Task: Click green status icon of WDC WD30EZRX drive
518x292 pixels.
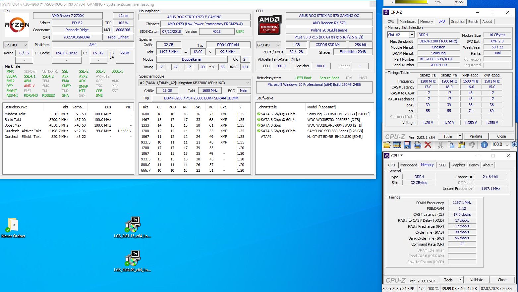Action: 259,120
